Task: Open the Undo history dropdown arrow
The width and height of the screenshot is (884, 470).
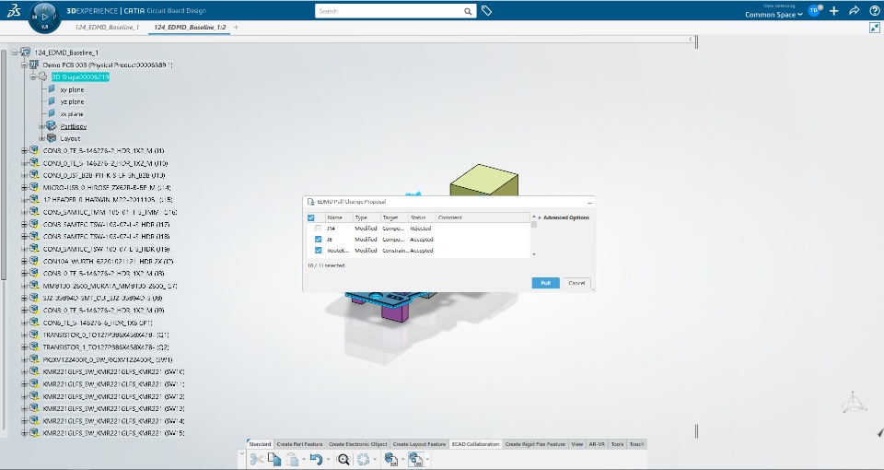Action: click(328, 459)
